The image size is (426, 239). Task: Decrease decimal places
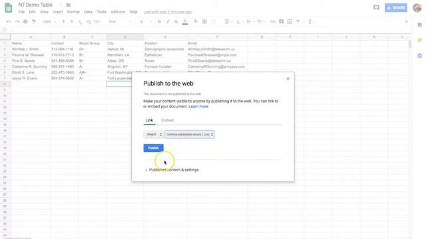pyautogui.click(x=80, y=22)
